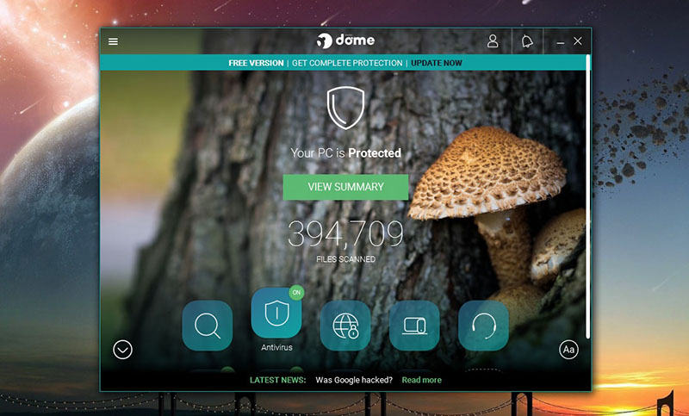Click the 'Was Google hacked?' news headline
The width and height of the screenshot is (689, 416).
pos(354,380)
